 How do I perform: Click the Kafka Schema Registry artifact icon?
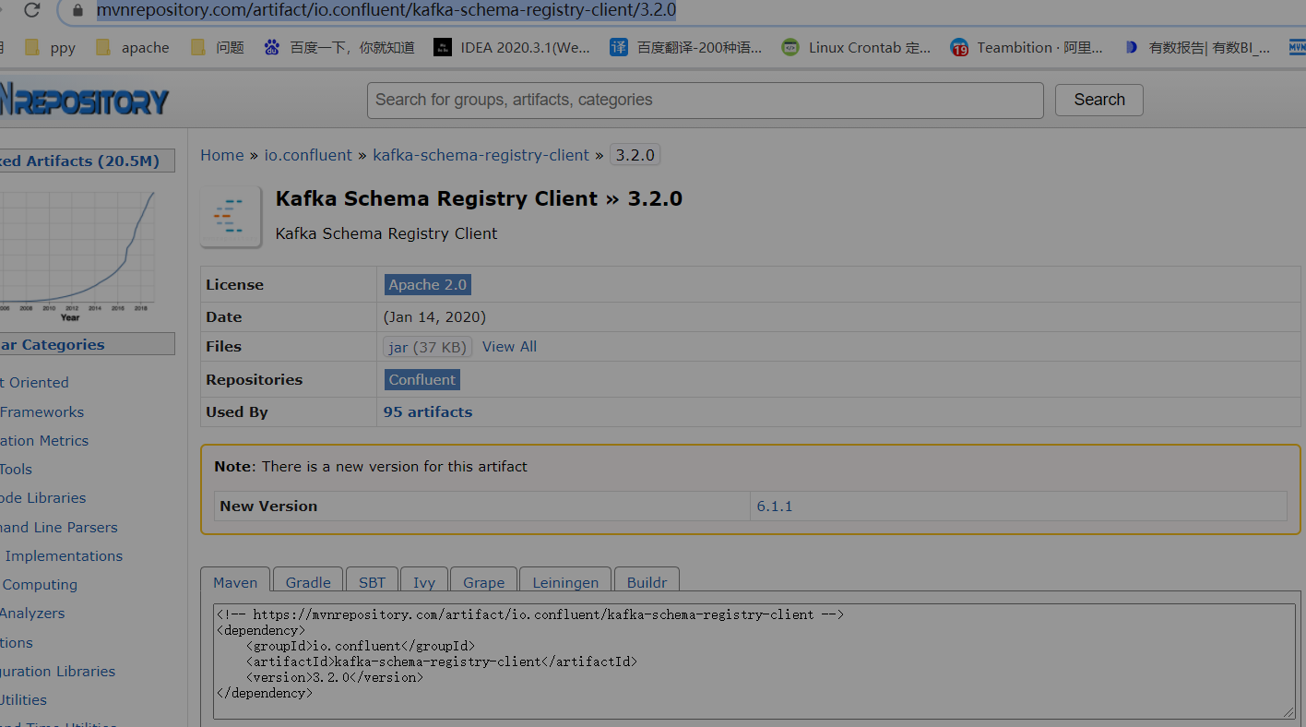pos(231,216)
